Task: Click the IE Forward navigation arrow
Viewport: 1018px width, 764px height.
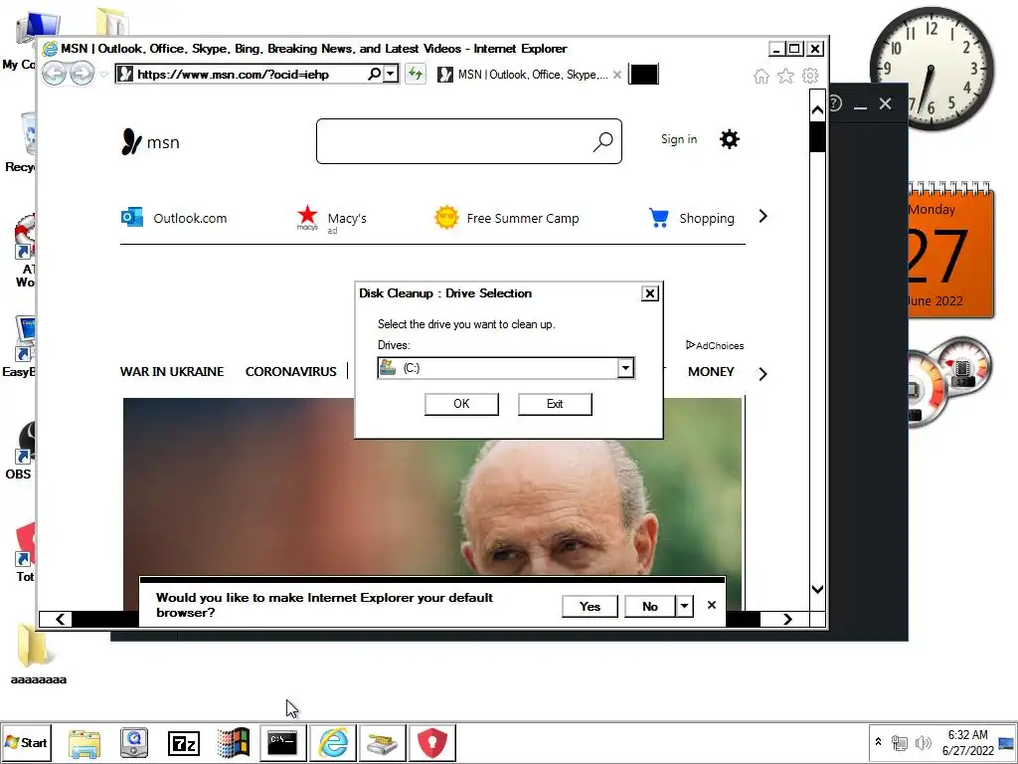Action: click(x=82, y=74)
